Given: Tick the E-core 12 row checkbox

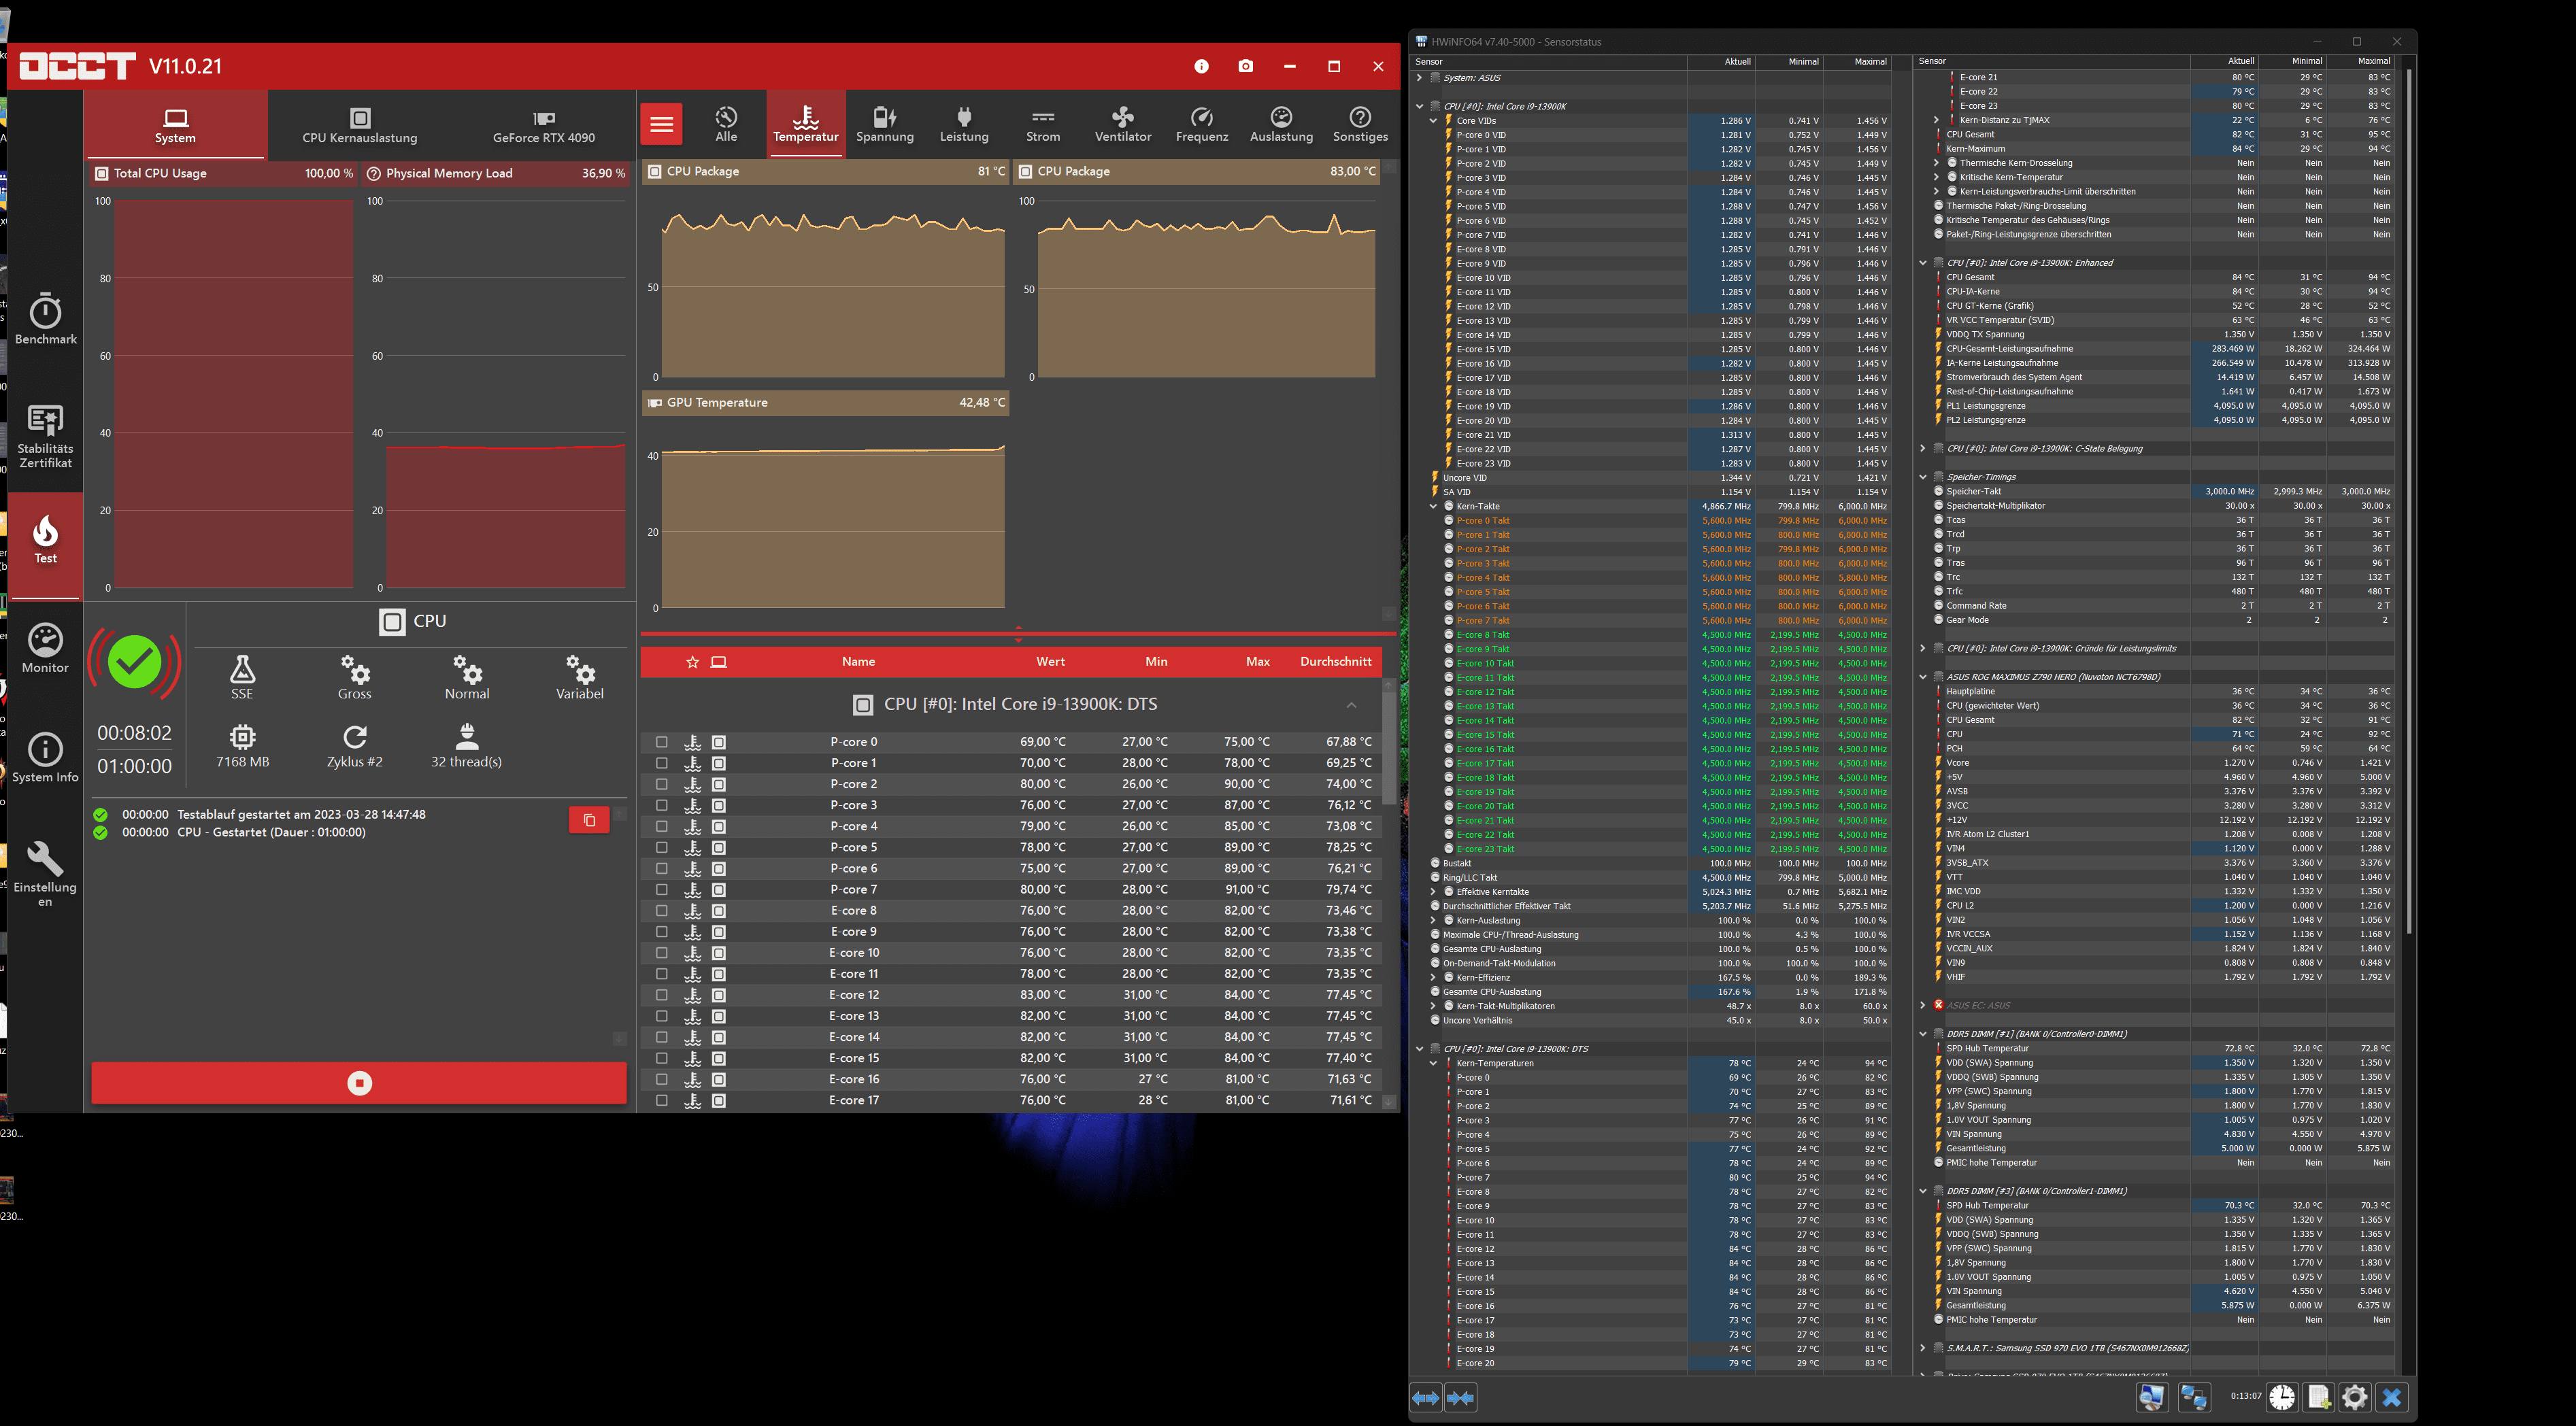Looking at the screenshot, I should pos(661,995).
